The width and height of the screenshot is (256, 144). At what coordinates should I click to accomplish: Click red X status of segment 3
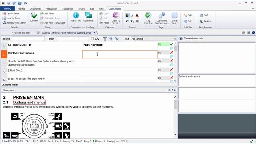pyautogui.click(x=172, y=60)
